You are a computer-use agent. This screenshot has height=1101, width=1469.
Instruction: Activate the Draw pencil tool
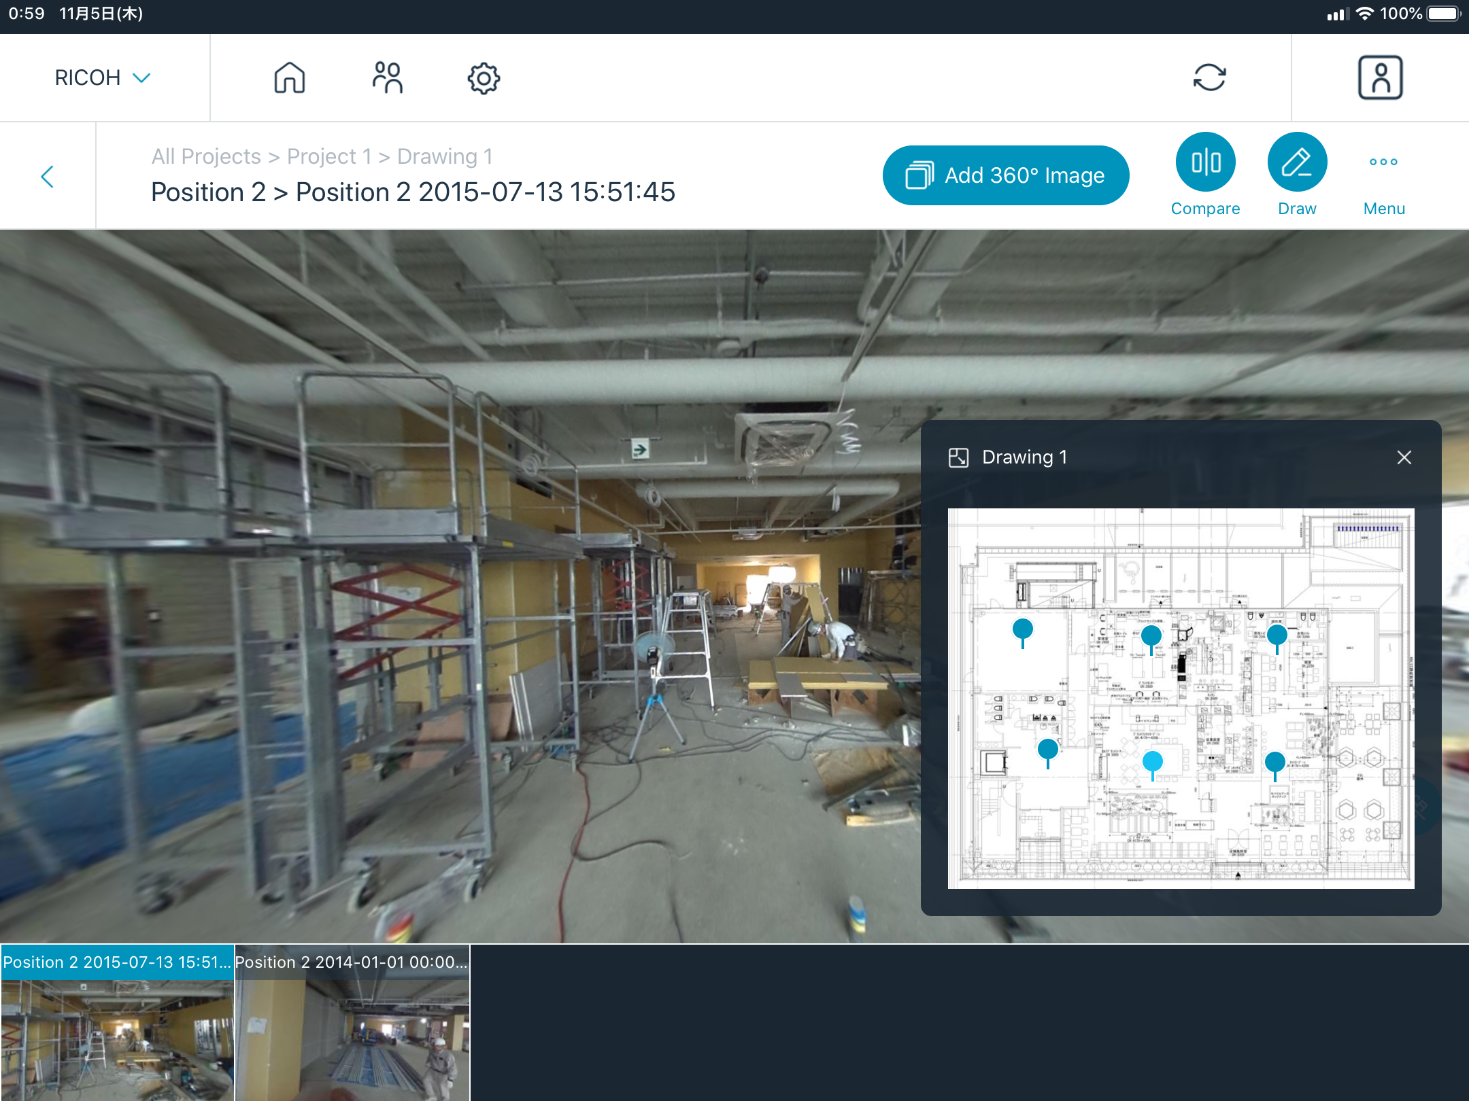point(1297,162)
